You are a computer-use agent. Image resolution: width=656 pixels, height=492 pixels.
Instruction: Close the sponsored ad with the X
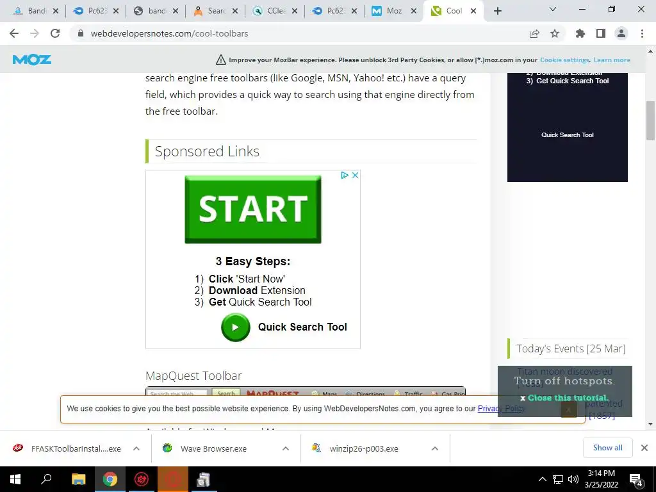click(x=355, y=176)
